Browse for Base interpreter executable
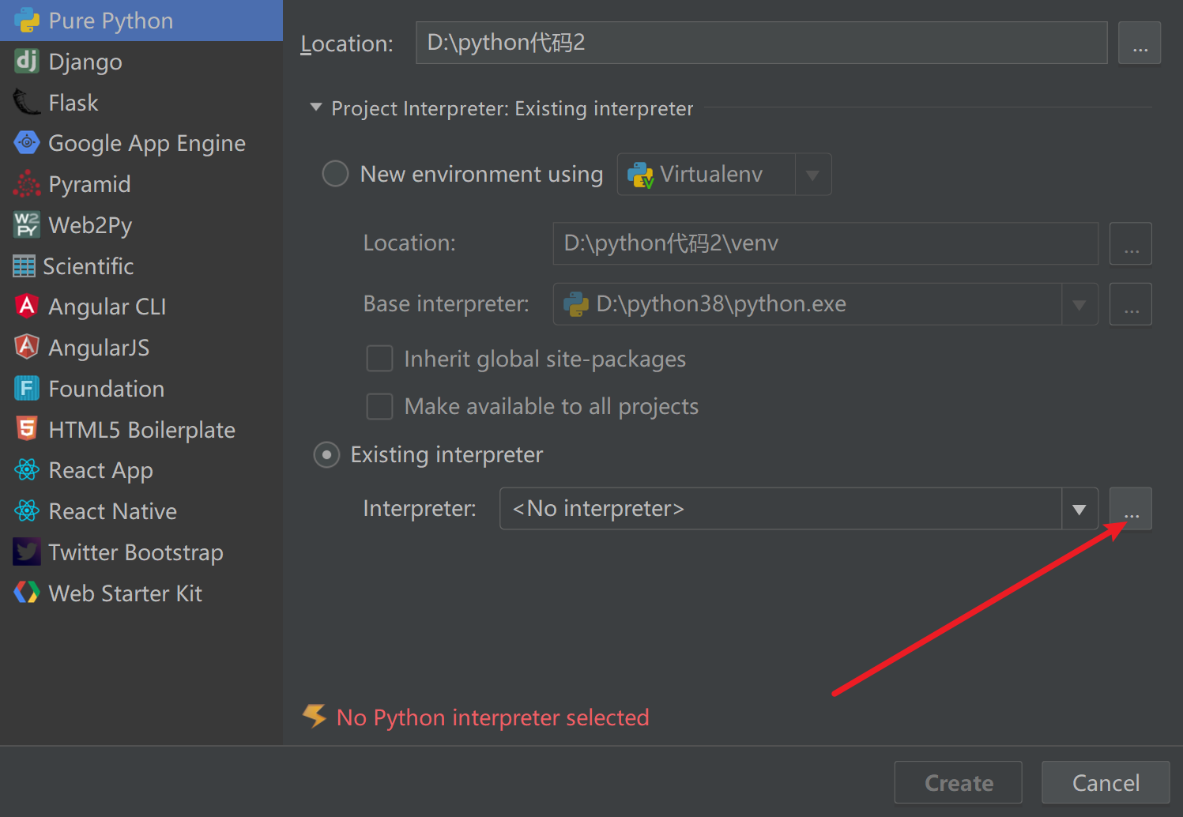This screenshot has height=817, width=1183. 1131,304
